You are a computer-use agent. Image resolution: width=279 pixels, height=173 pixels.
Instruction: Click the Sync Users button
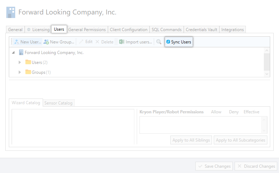[x=179, y=42]
